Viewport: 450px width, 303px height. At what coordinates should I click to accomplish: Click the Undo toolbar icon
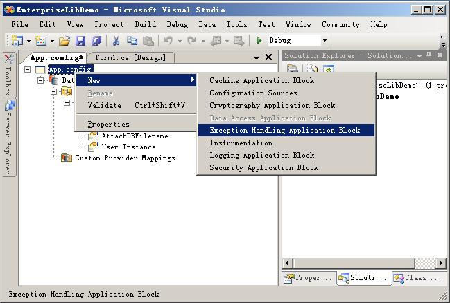168,41
